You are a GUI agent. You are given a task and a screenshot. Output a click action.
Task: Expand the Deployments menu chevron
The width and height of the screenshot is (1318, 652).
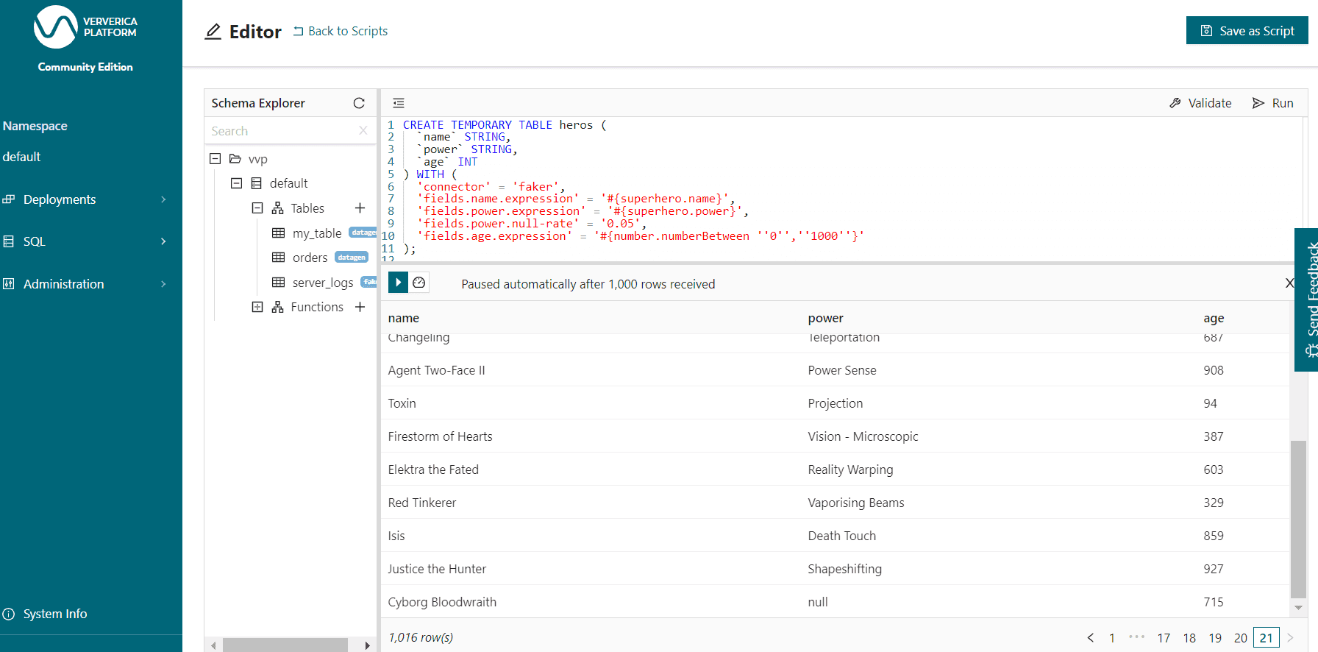[x=163, y=199]
